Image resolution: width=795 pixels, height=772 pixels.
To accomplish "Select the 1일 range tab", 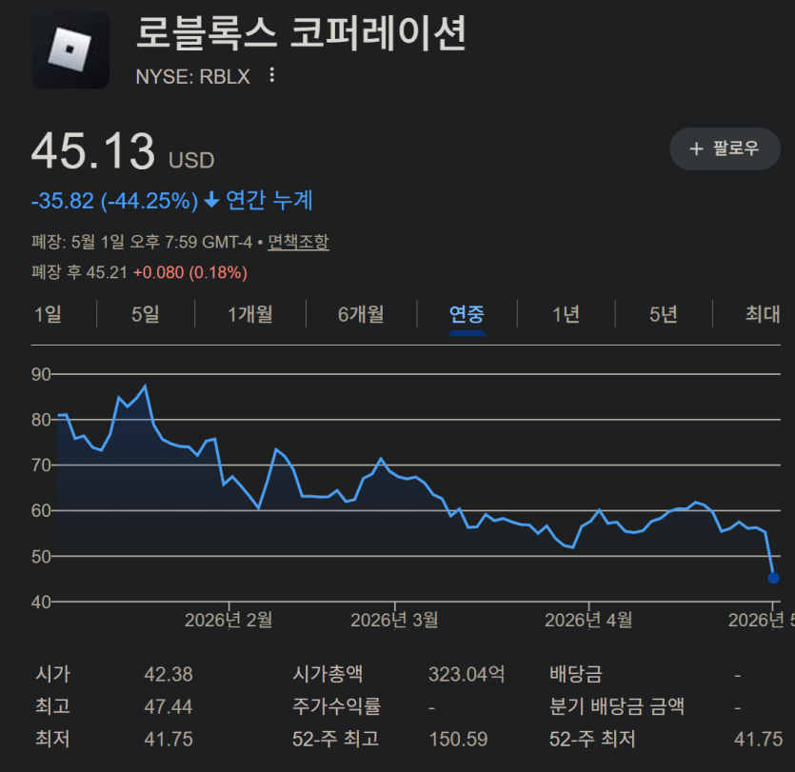I will tap(49, 314).
